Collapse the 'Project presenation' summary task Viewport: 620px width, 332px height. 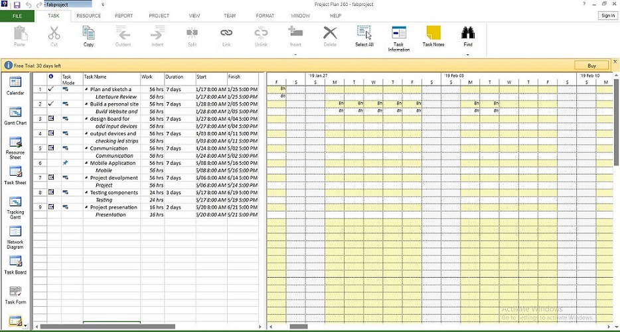[x=86, y=207]
